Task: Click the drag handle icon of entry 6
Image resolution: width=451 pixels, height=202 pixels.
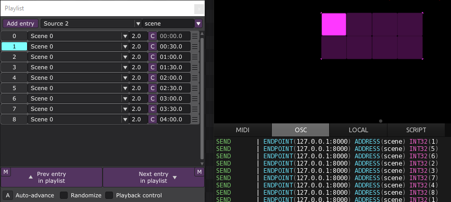Action: coord(195,98)
